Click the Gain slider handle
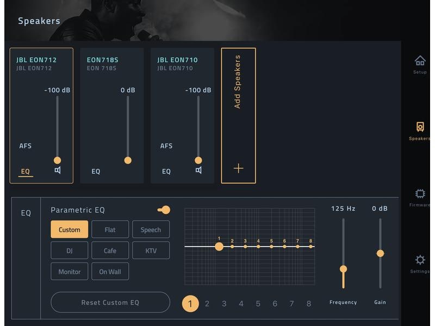The height and width of the screenshot is (326, 435). [x=380, y=253]
